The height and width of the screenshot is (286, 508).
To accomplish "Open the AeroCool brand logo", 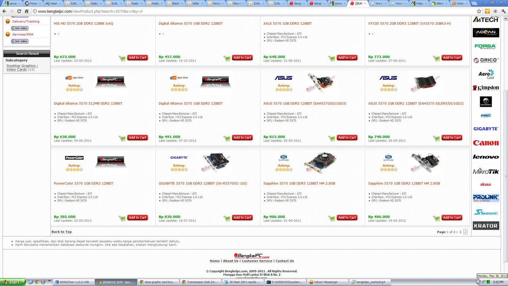I will point(486,74).
